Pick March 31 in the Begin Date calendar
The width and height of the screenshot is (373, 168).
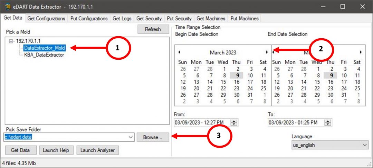coord(250,95)
